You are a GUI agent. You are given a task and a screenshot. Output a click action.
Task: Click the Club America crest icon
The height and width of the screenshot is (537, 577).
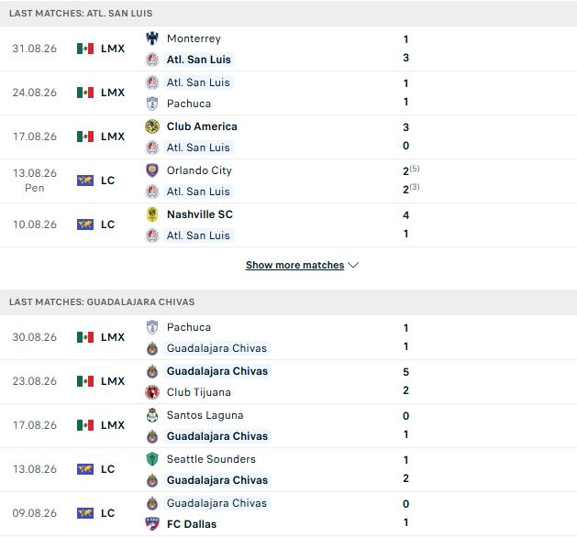pos(152,126)
